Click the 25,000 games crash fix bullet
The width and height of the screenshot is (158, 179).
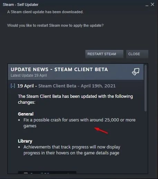point(80,123)
